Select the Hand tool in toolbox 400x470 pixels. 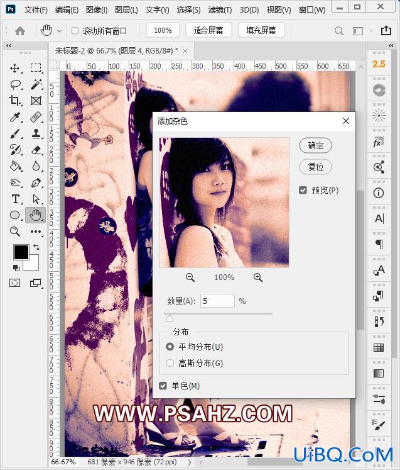pyautogui.click(x=36, y=215)
